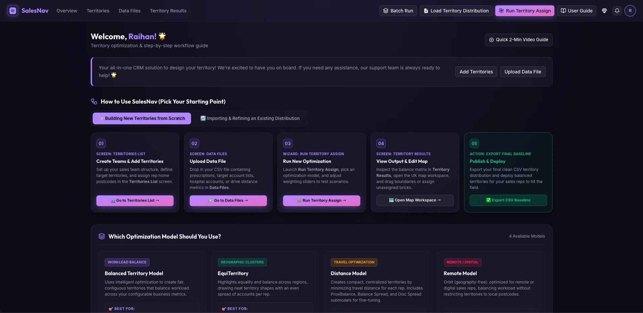Click the TRAVEL OPTIMIZATION tag
The image size is (643, 313).
pos(354,262)
